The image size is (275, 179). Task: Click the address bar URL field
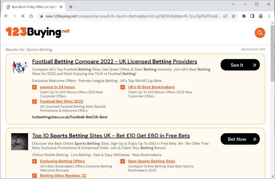132,16
